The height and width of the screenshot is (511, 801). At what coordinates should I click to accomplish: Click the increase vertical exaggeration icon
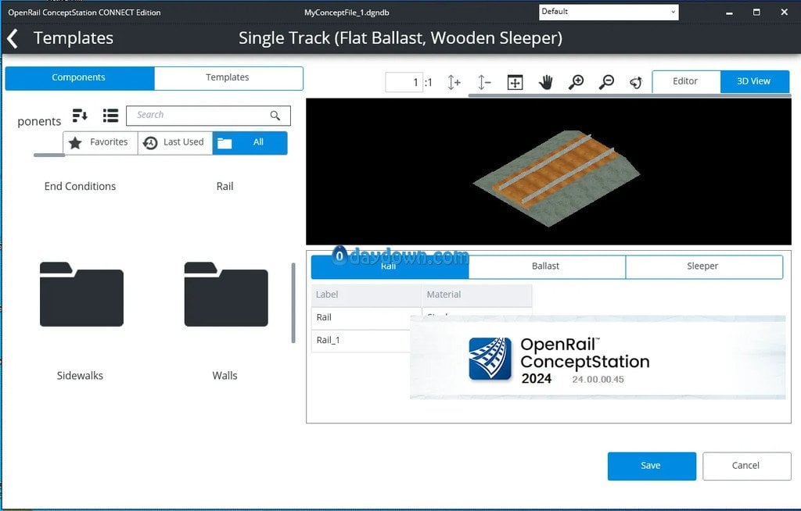[x=454, y=82]
